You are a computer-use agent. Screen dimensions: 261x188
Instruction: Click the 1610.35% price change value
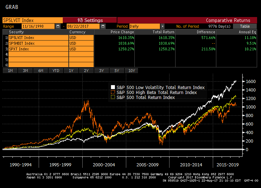(x=126, y=38)
